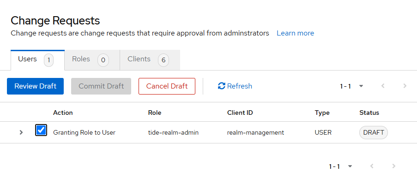
Task: Click the Action column header
Action: (x=63, y=113)
